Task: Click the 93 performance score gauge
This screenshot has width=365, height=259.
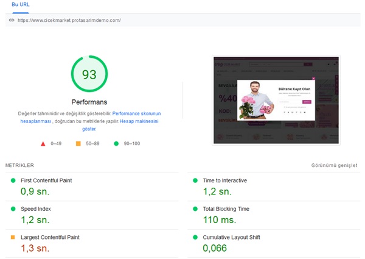Action: point(89,74)
